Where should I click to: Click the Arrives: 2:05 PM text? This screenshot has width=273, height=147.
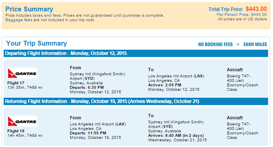coord(165,85)
